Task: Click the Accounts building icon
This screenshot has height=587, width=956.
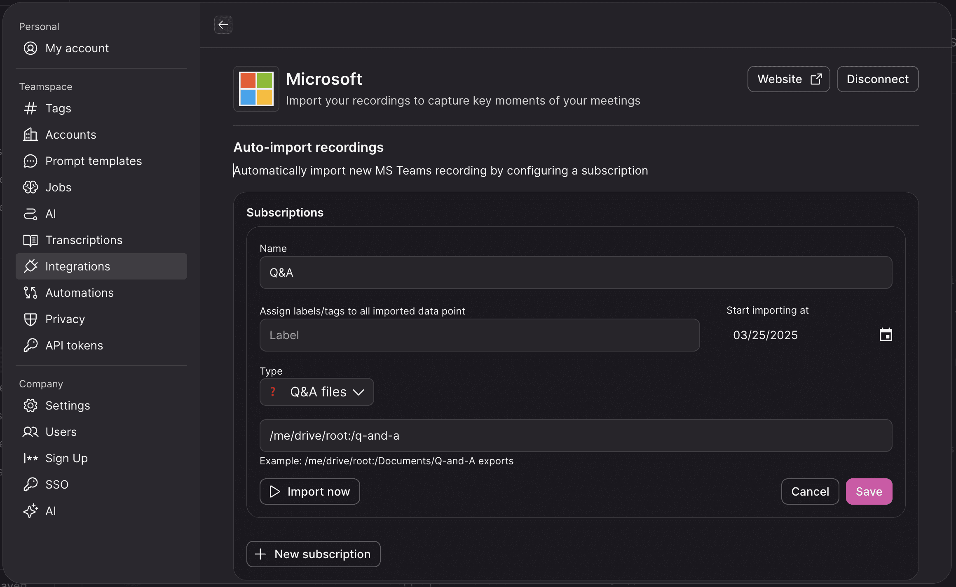Action: point(30,135)
